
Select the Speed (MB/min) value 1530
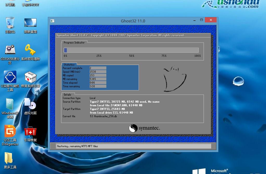pos(98,72)
